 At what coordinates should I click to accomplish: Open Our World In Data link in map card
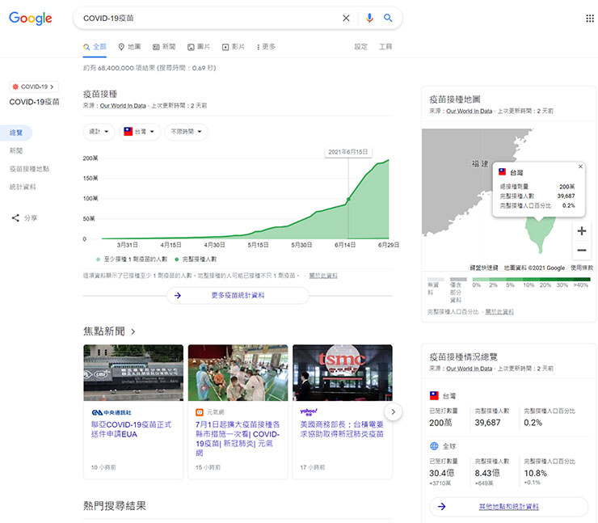coord(469,111)
